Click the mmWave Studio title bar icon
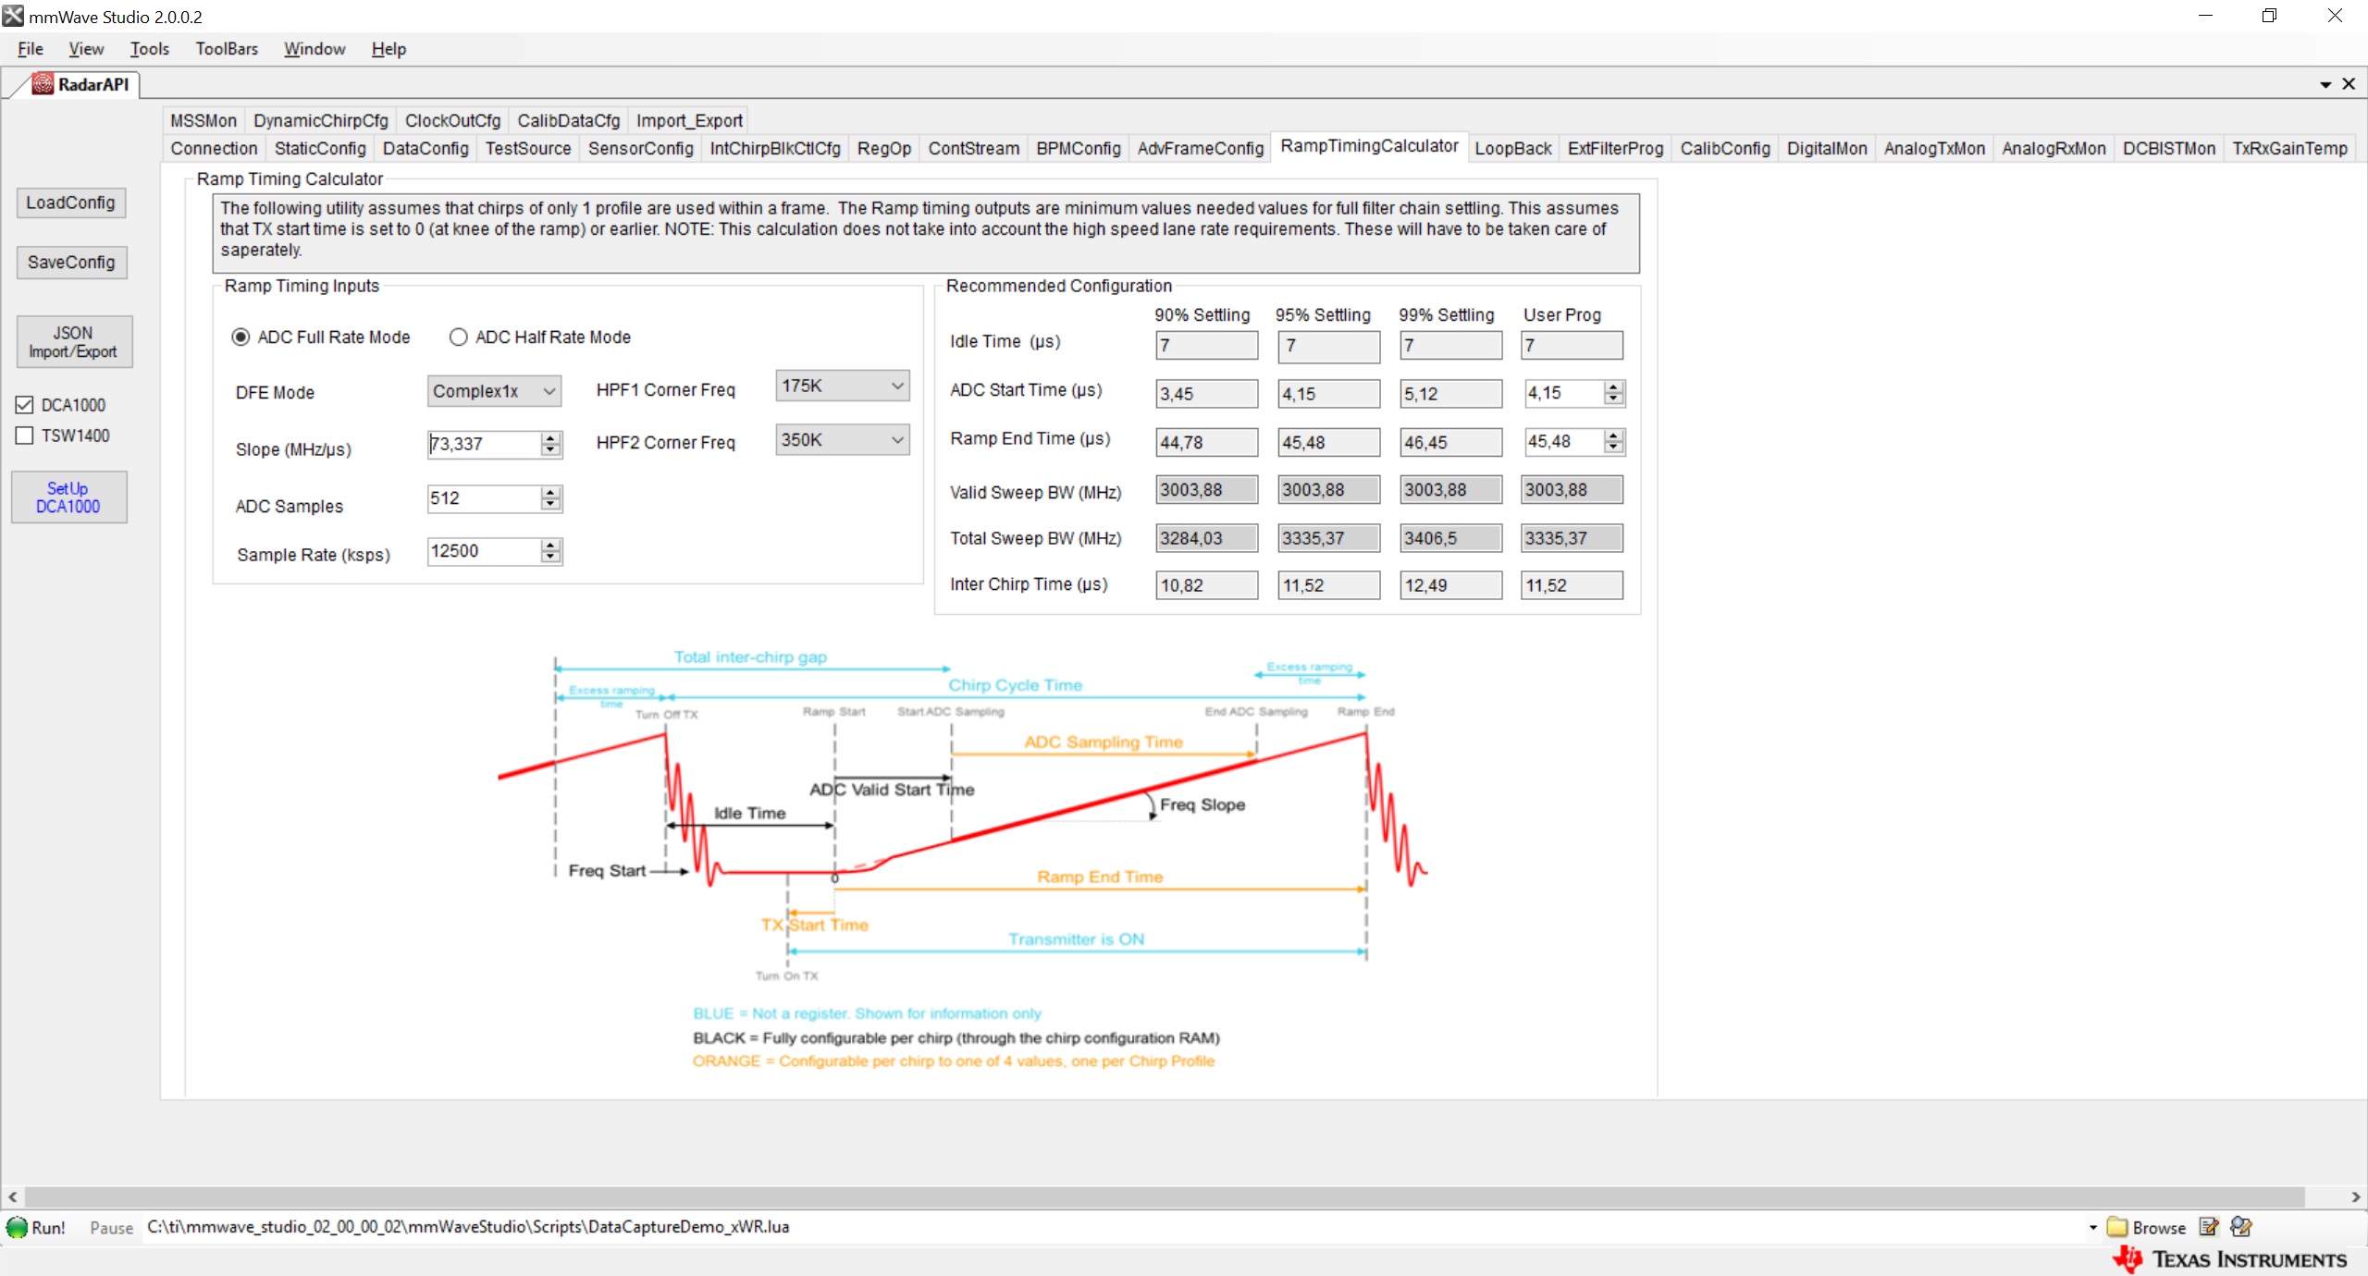 (13, 16)
